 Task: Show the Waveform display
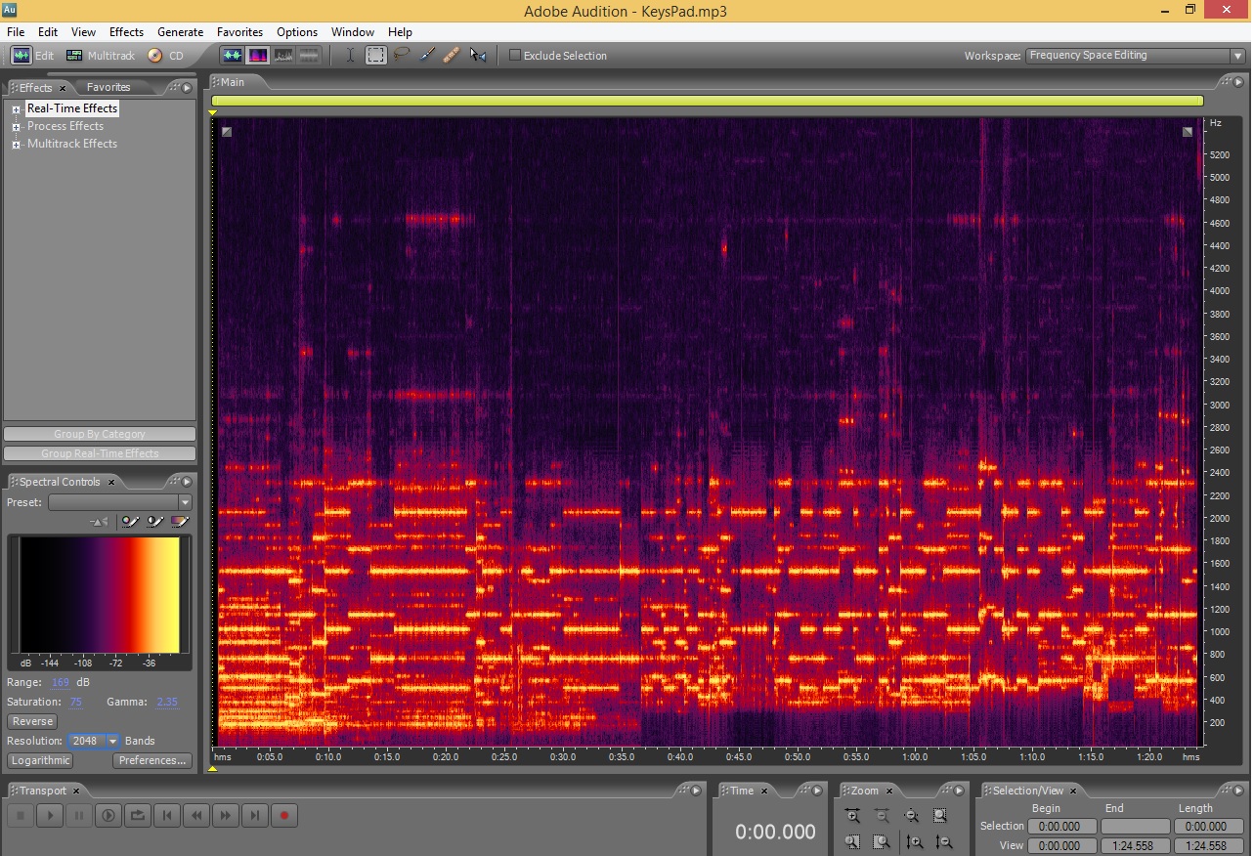[233, 56]
